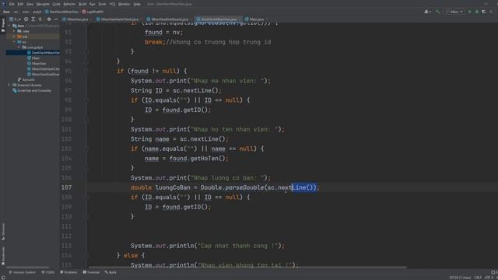Open the Build tool window
Viewport: 498px width, 280px height.
point(110,272)
